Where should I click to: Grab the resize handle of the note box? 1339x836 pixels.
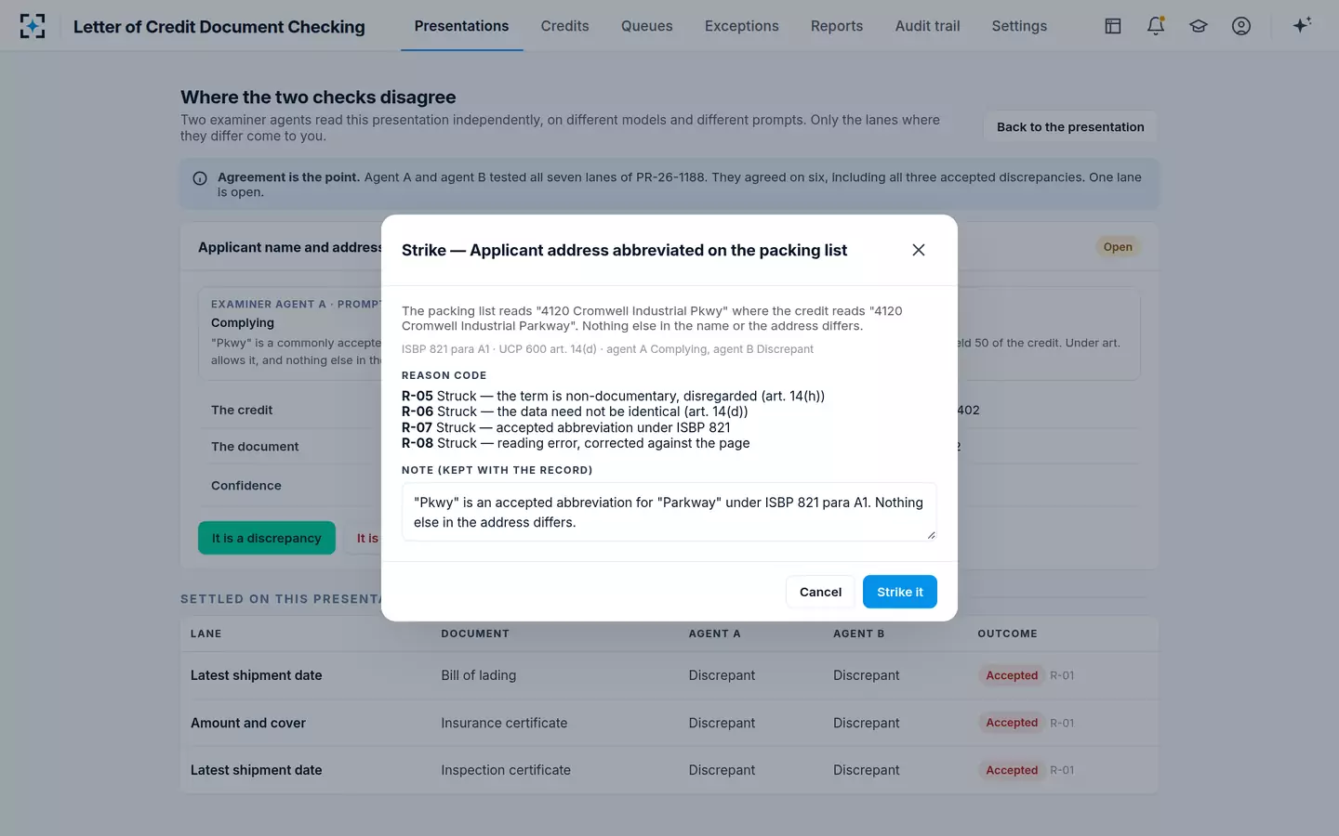(930, 534)
